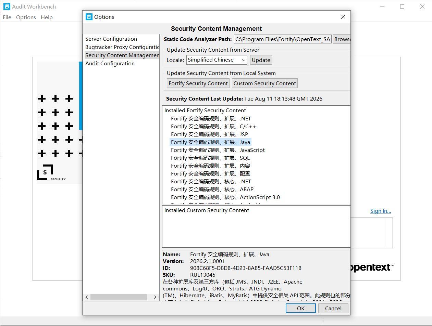Click the Cancel button
This screenshot has height=326, width=432.
point(333,308)
